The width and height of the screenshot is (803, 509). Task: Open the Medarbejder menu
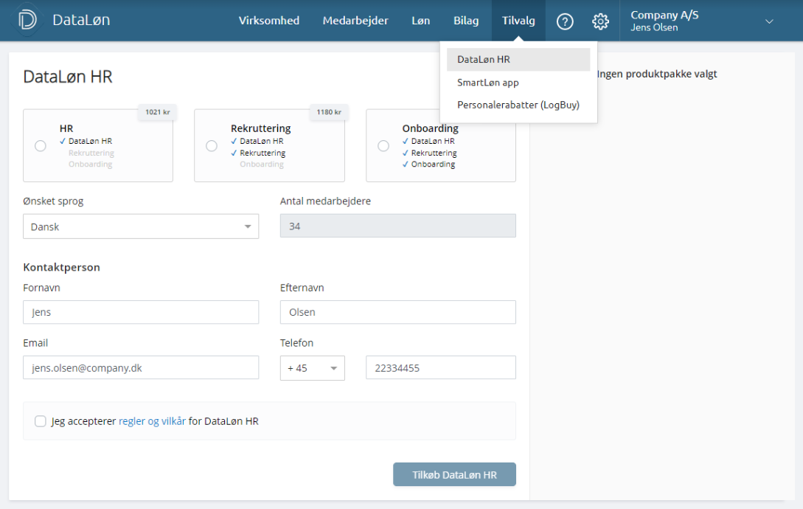coord(355,21)
